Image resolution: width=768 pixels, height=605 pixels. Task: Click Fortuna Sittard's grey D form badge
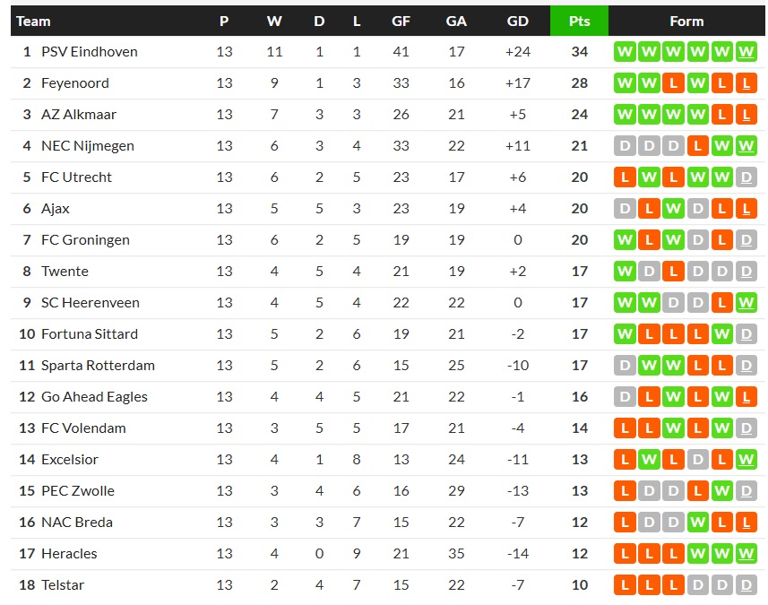point(746,334)
